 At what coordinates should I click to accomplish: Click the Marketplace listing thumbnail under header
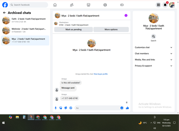pos(56,23)
